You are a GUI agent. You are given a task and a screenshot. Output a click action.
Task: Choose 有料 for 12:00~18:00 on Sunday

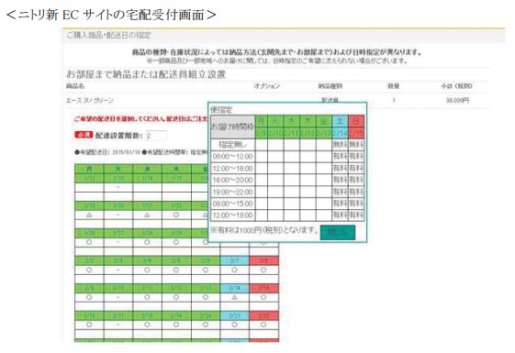click(x=356, y=215)
